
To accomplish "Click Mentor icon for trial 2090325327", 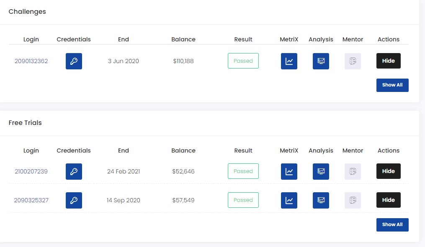I will pos(353,200).
